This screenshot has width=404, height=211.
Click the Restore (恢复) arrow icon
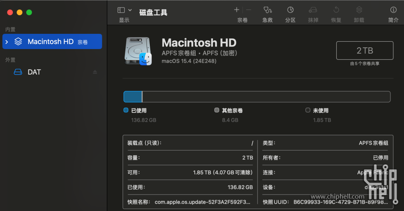pyautogui.click(x=336, y=10)
